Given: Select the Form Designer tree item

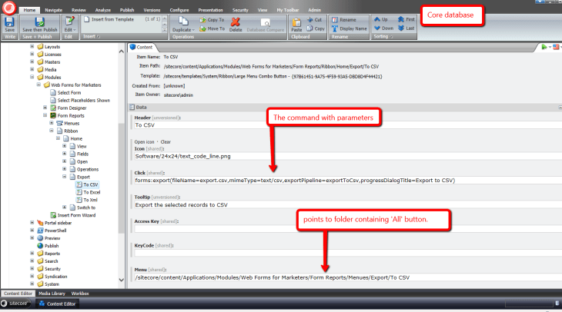Looking at the screenshot, I should coord(72,108).
